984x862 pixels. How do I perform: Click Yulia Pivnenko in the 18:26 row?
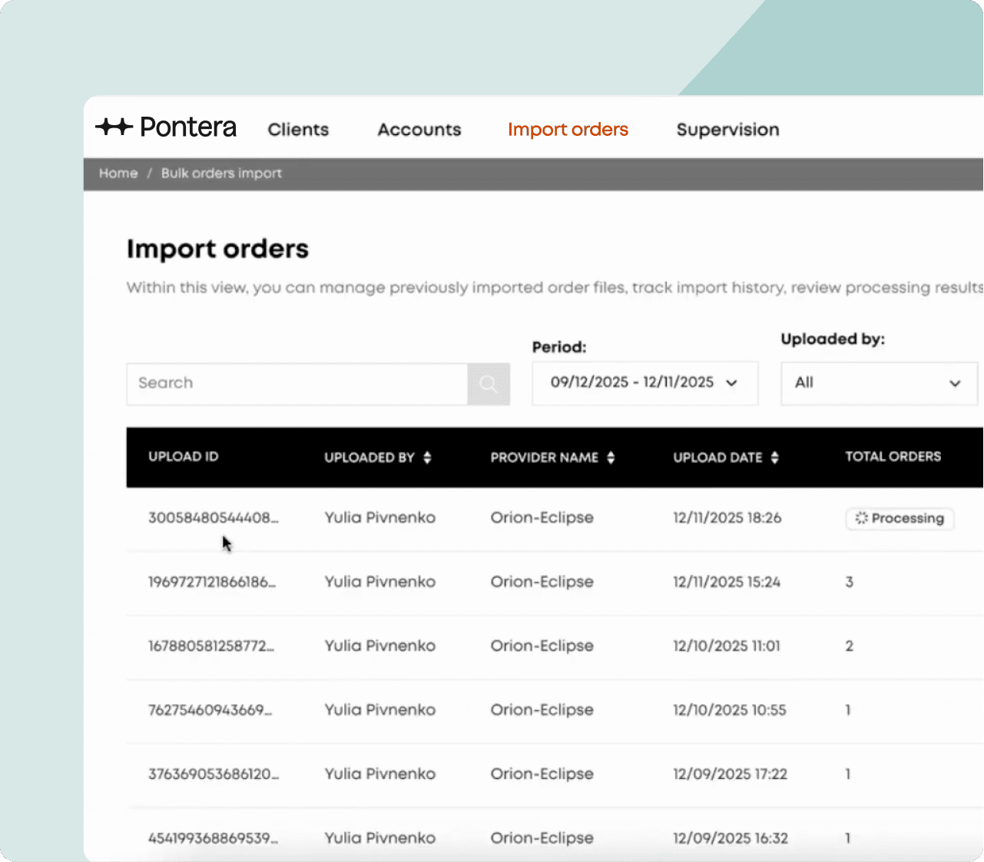379,518
